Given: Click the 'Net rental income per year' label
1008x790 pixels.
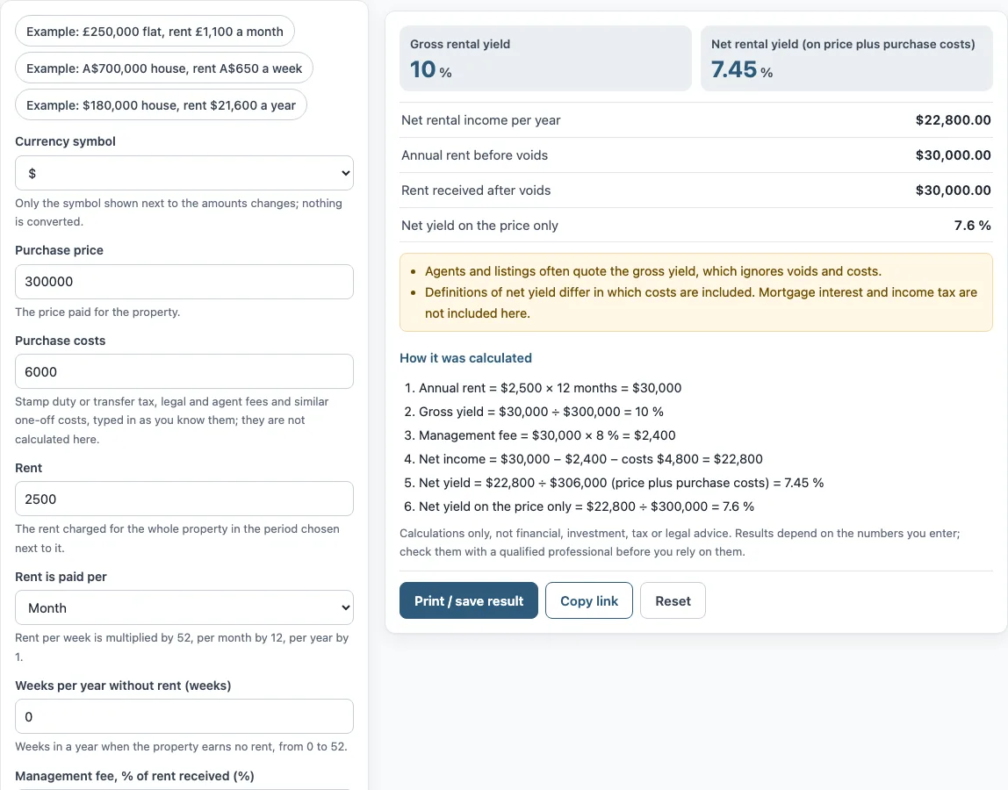Looking at the screenshot, I should 481,120.
